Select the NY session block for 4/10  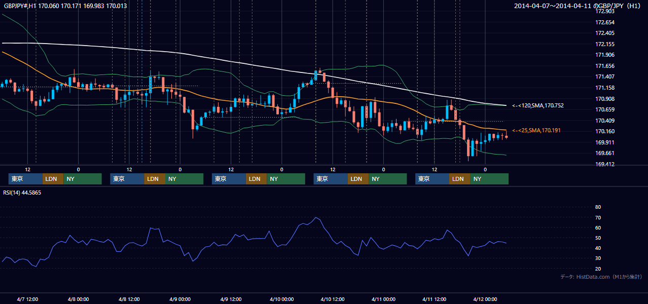point(388,179)
